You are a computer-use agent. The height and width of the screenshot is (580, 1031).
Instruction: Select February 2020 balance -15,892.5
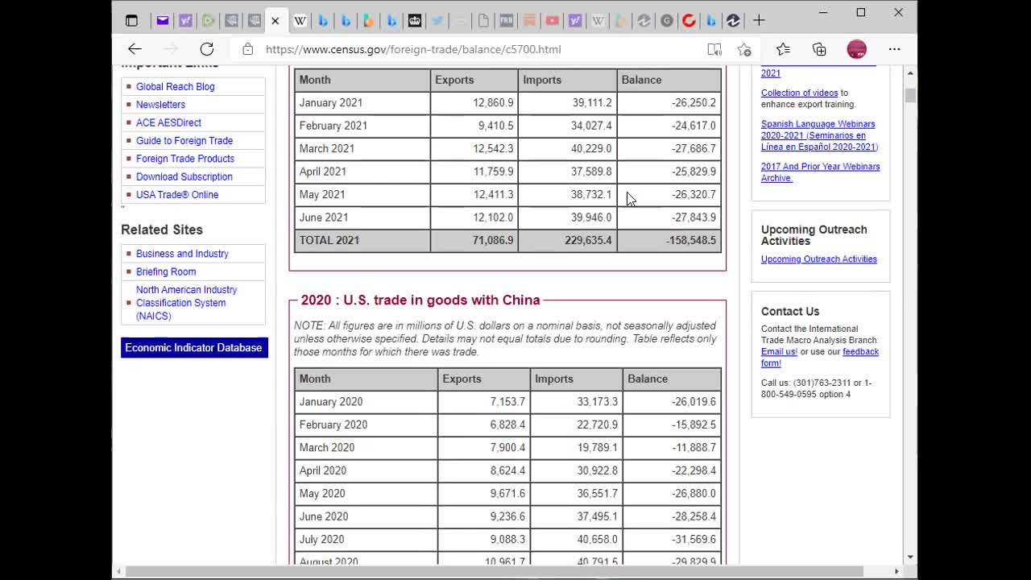[x=694, y=425]
